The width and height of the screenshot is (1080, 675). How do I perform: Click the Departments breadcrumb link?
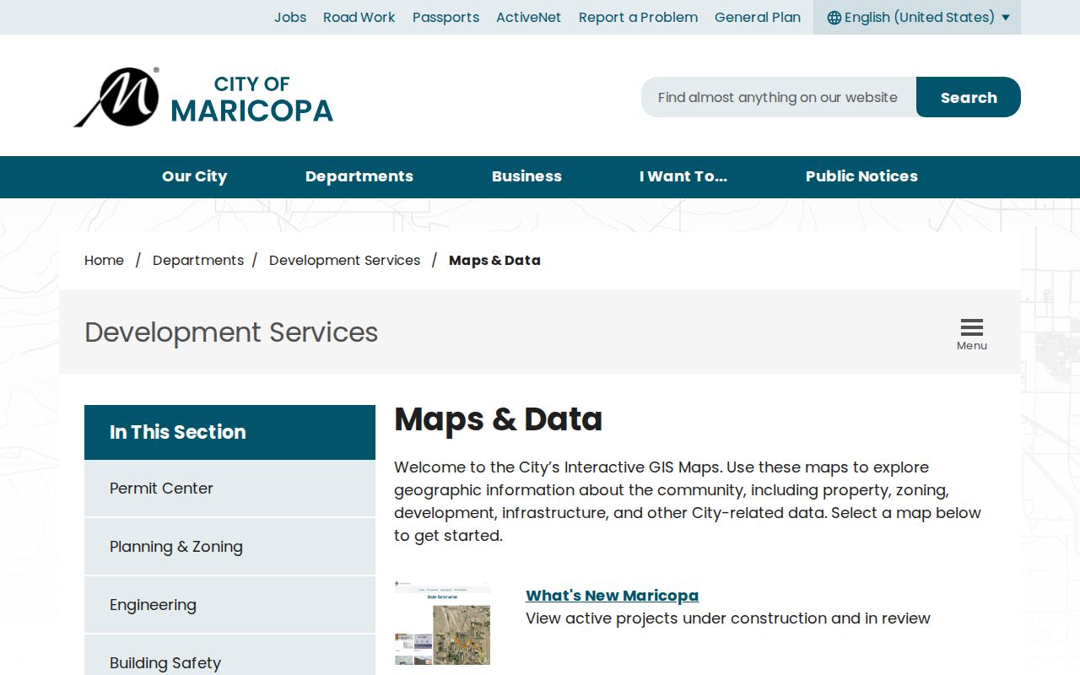pos(198,260)
